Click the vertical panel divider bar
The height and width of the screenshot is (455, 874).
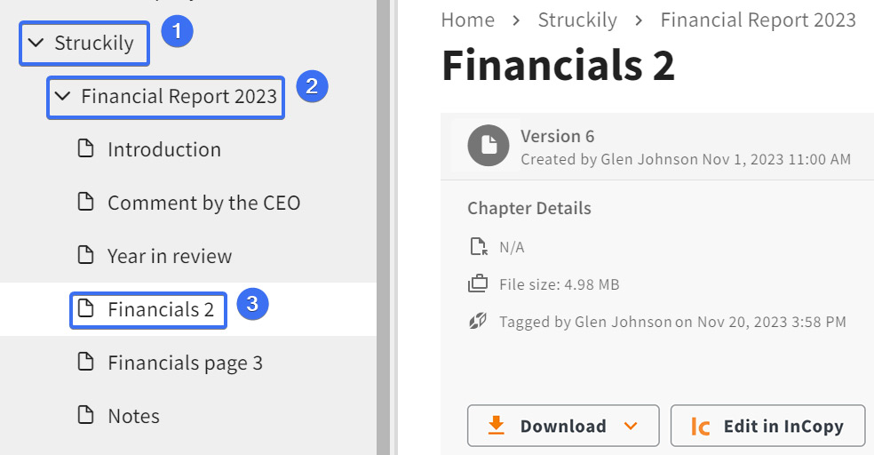coord(384,227)
